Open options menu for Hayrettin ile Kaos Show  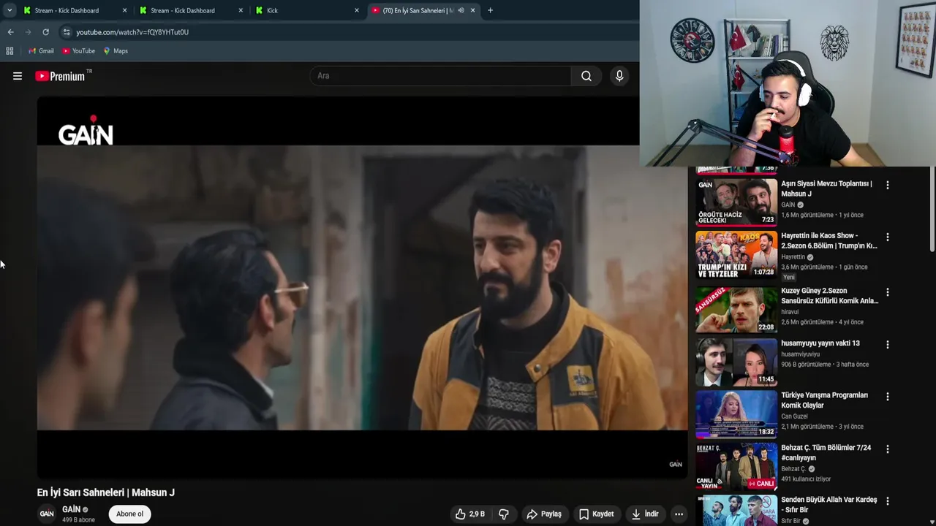point(888,237)
